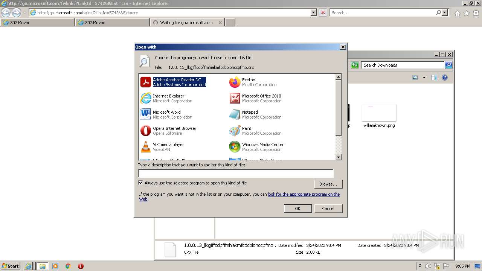Open Action Center flag icon
The width and height of the screenshot is (482, 271).
coord(445,266)
